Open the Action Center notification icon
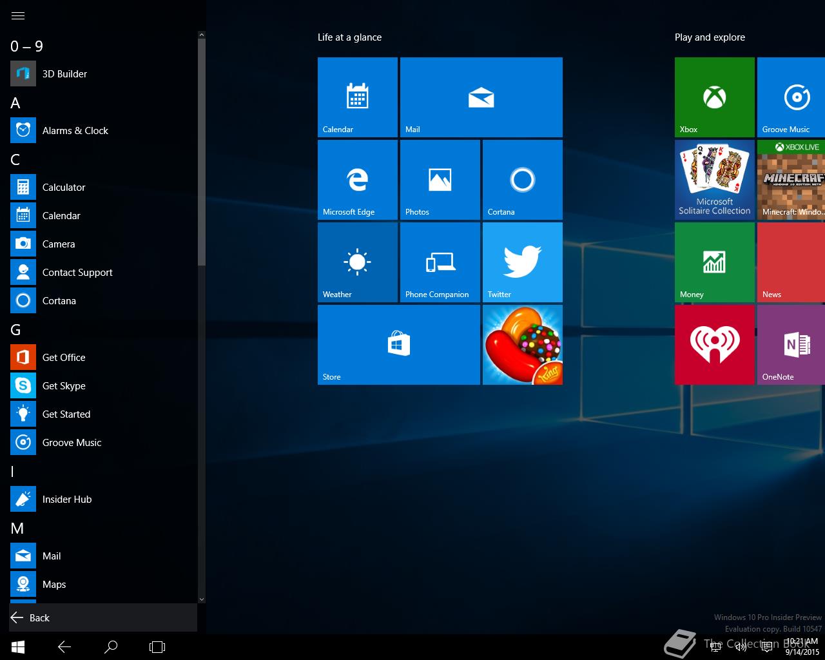 (766, 647)
